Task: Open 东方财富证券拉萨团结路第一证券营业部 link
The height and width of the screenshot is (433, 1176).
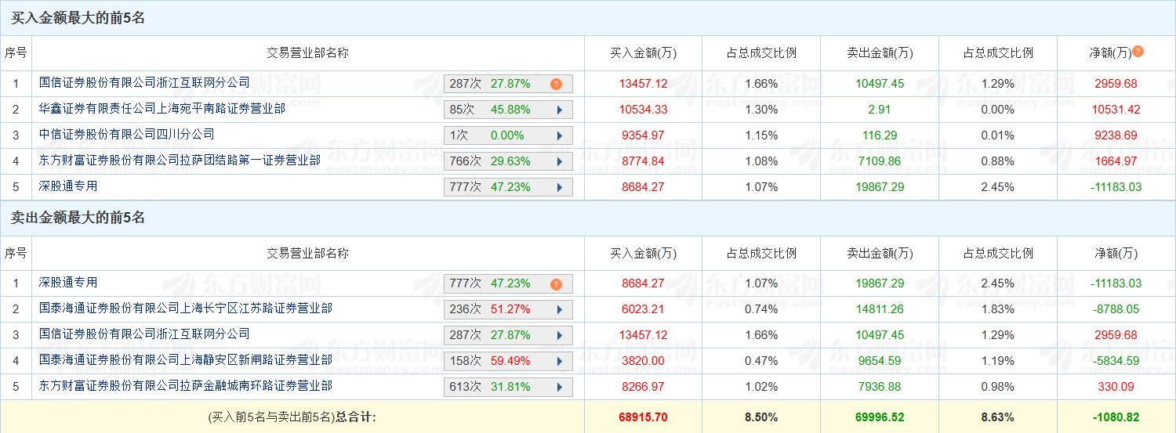Action: [180, 160]
